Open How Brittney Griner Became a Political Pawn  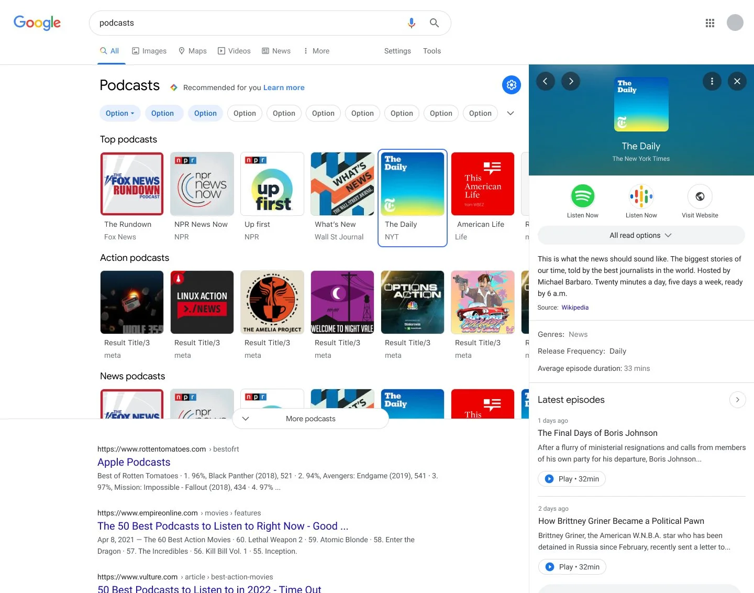621,521
